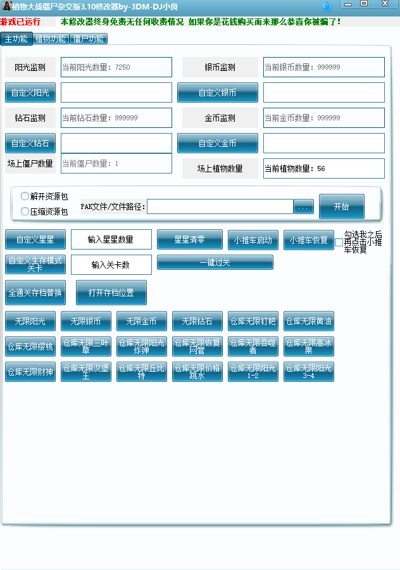Click the 输入关卡数 input field
Viewport: 400px width, 570px height.
pos(111,265)
